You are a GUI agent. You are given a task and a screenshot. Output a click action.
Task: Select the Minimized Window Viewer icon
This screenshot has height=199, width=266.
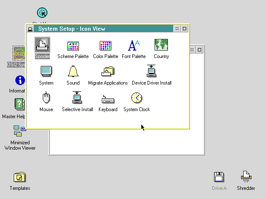tap(20, 131)
